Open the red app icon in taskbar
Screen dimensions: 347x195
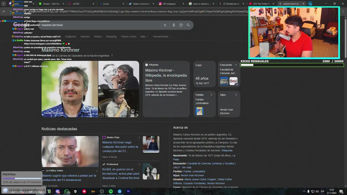84,191
